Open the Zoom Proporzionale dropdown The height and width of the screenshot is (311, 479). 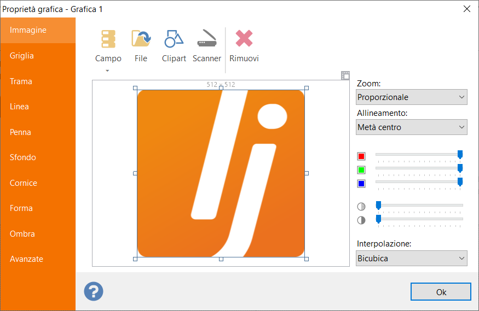pyautogui.click(x=412, y=97)
